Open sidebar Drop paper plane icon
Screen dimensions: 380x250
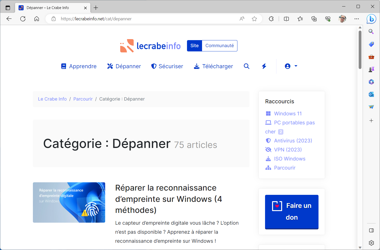(371, 107)
